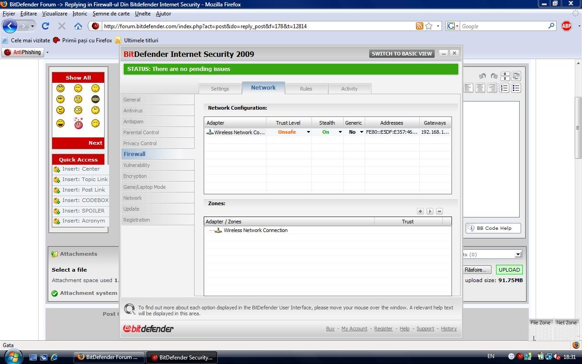This screenshot has height=364, width=582.
Task: Switch editor mode with the circular arrows icon
Action: [x=516, y=76]
